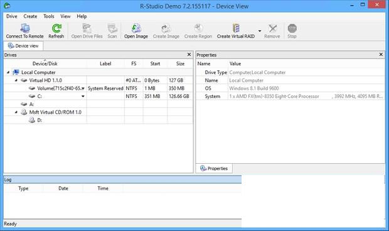
Task: Open dropdown arrow on C: drive row
Action: click(x=83, y=96)
